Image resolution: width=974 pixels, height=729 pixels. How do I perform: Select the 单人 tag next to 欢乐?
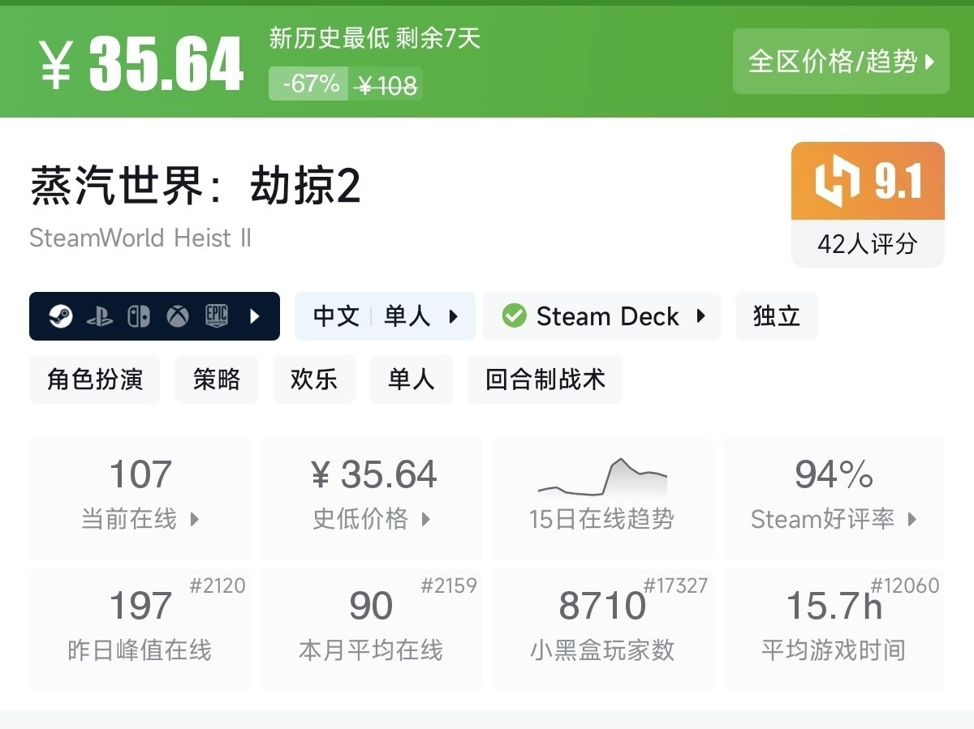[412, 379]
